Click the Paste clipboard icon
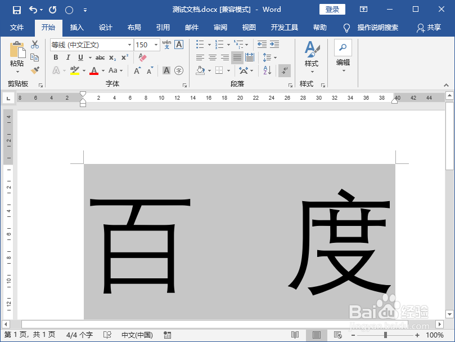This screenshot has height=342, width=455. pyautogui.click(x=17, y=50)
